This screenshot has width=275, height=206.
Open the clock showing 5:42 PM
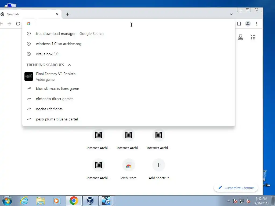[x=261, y=201]
